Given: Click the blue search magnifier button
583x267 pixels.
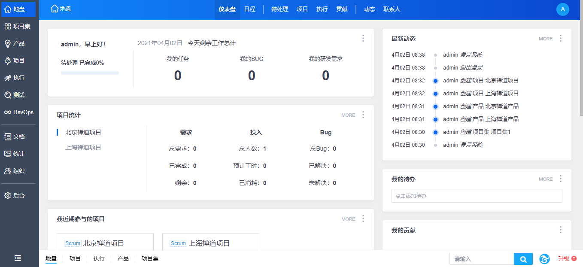Looking at the screenshot, I should click(x=523, y=259).
